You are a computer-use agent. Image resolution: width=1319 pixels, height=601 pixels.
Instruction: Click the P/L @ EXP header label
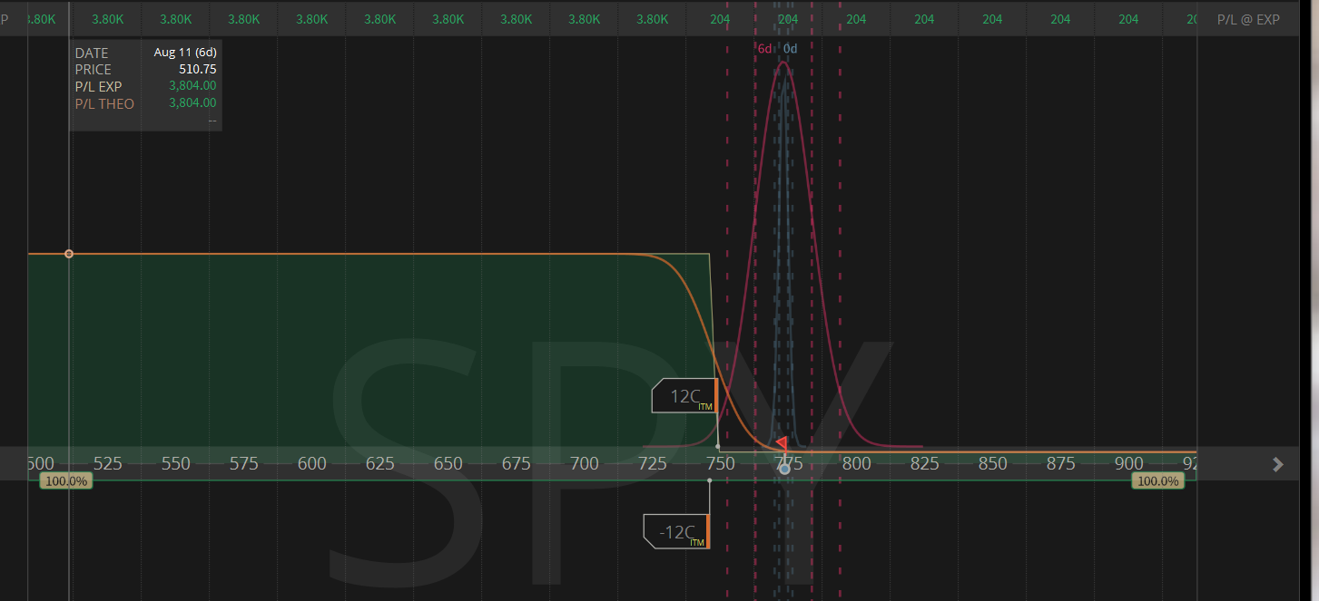click(x=1248, y=18)
